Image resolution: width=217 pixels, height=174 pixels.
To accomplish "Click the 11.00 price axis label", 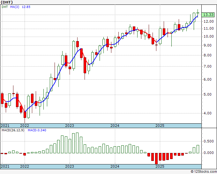I will (x=209, y=29).
